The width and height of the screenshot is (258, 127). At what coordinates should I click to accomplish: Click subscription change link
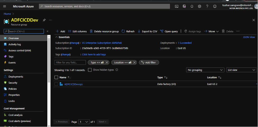coord(74,43)
